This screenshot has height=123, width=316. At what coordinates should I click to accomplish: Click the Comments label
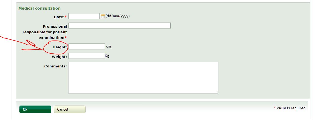point(56,66)
